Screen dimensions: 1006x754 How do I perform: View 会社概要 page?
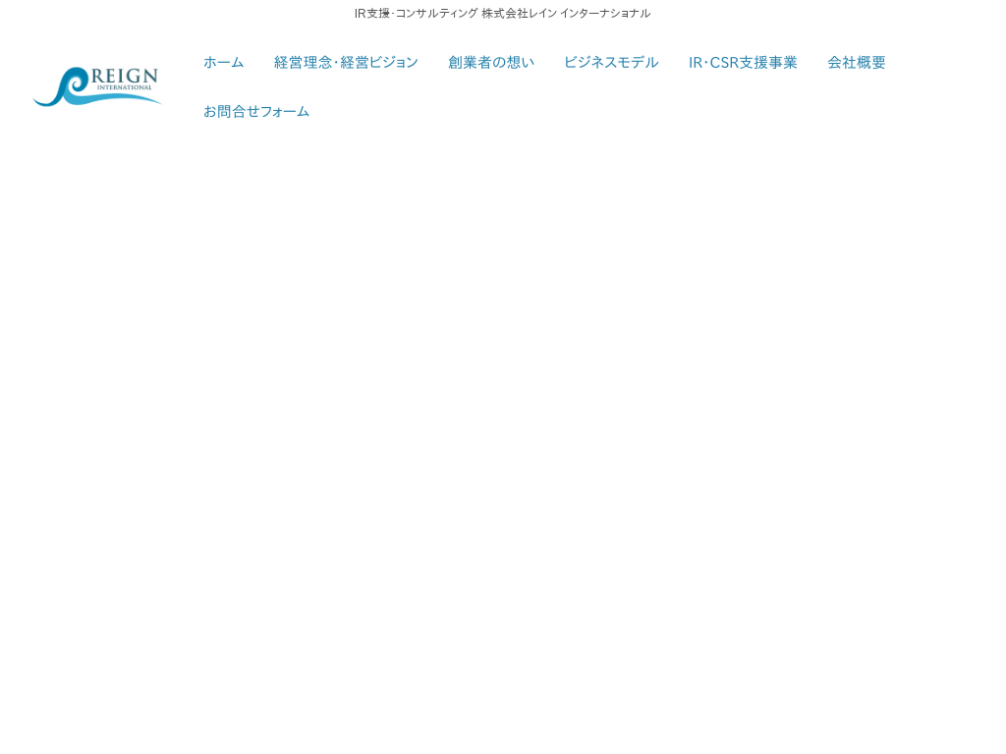click(x=856, y=62)
